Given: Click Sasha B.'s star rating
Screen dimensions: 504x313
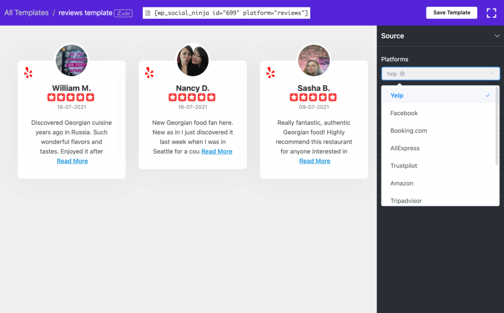Looking at the screenshot, I should (313, 97).
